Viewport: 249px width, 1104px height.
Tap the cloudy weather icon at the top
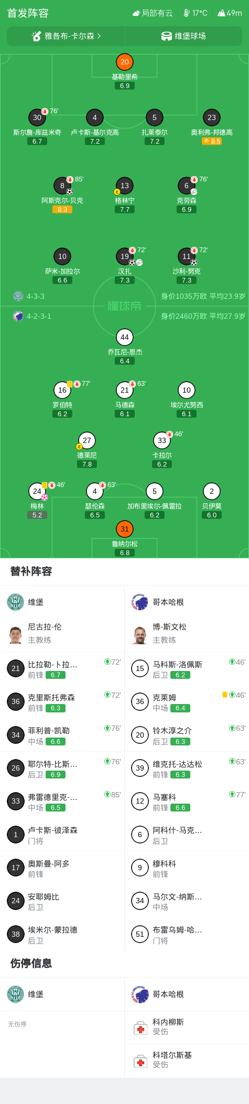point(136,13)
